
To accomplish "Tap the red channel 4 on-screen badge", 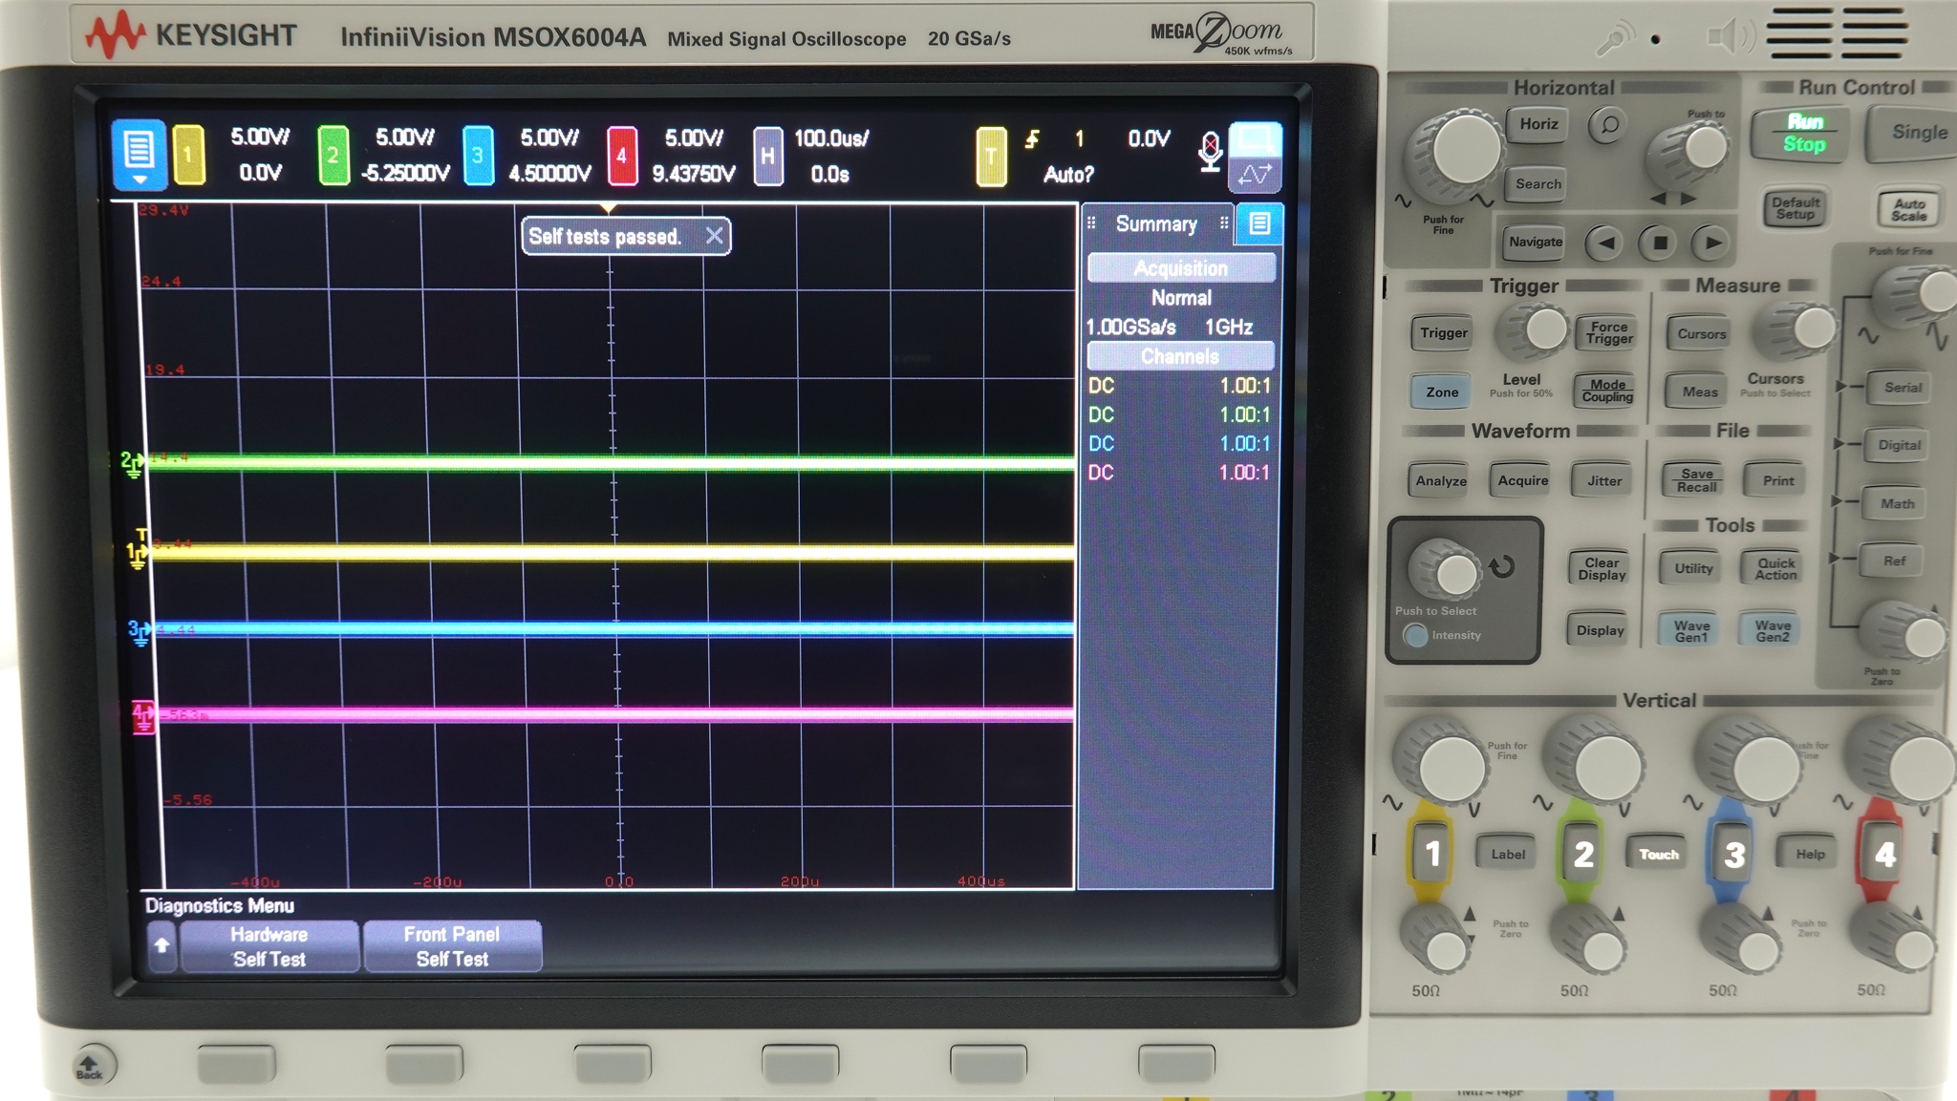I will point(622,155).
